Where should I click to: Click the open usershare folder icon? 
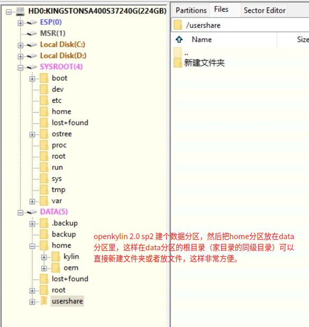44,301
